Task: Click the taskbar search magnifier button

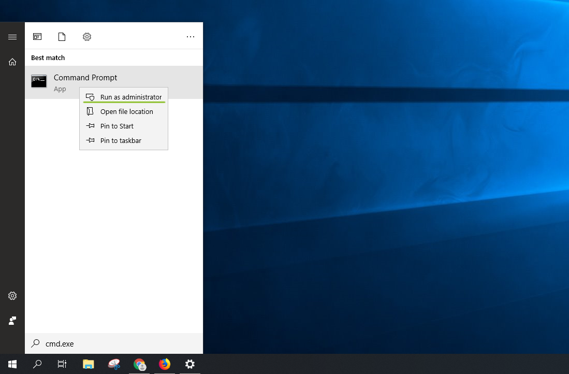Action: click(37, 364)
